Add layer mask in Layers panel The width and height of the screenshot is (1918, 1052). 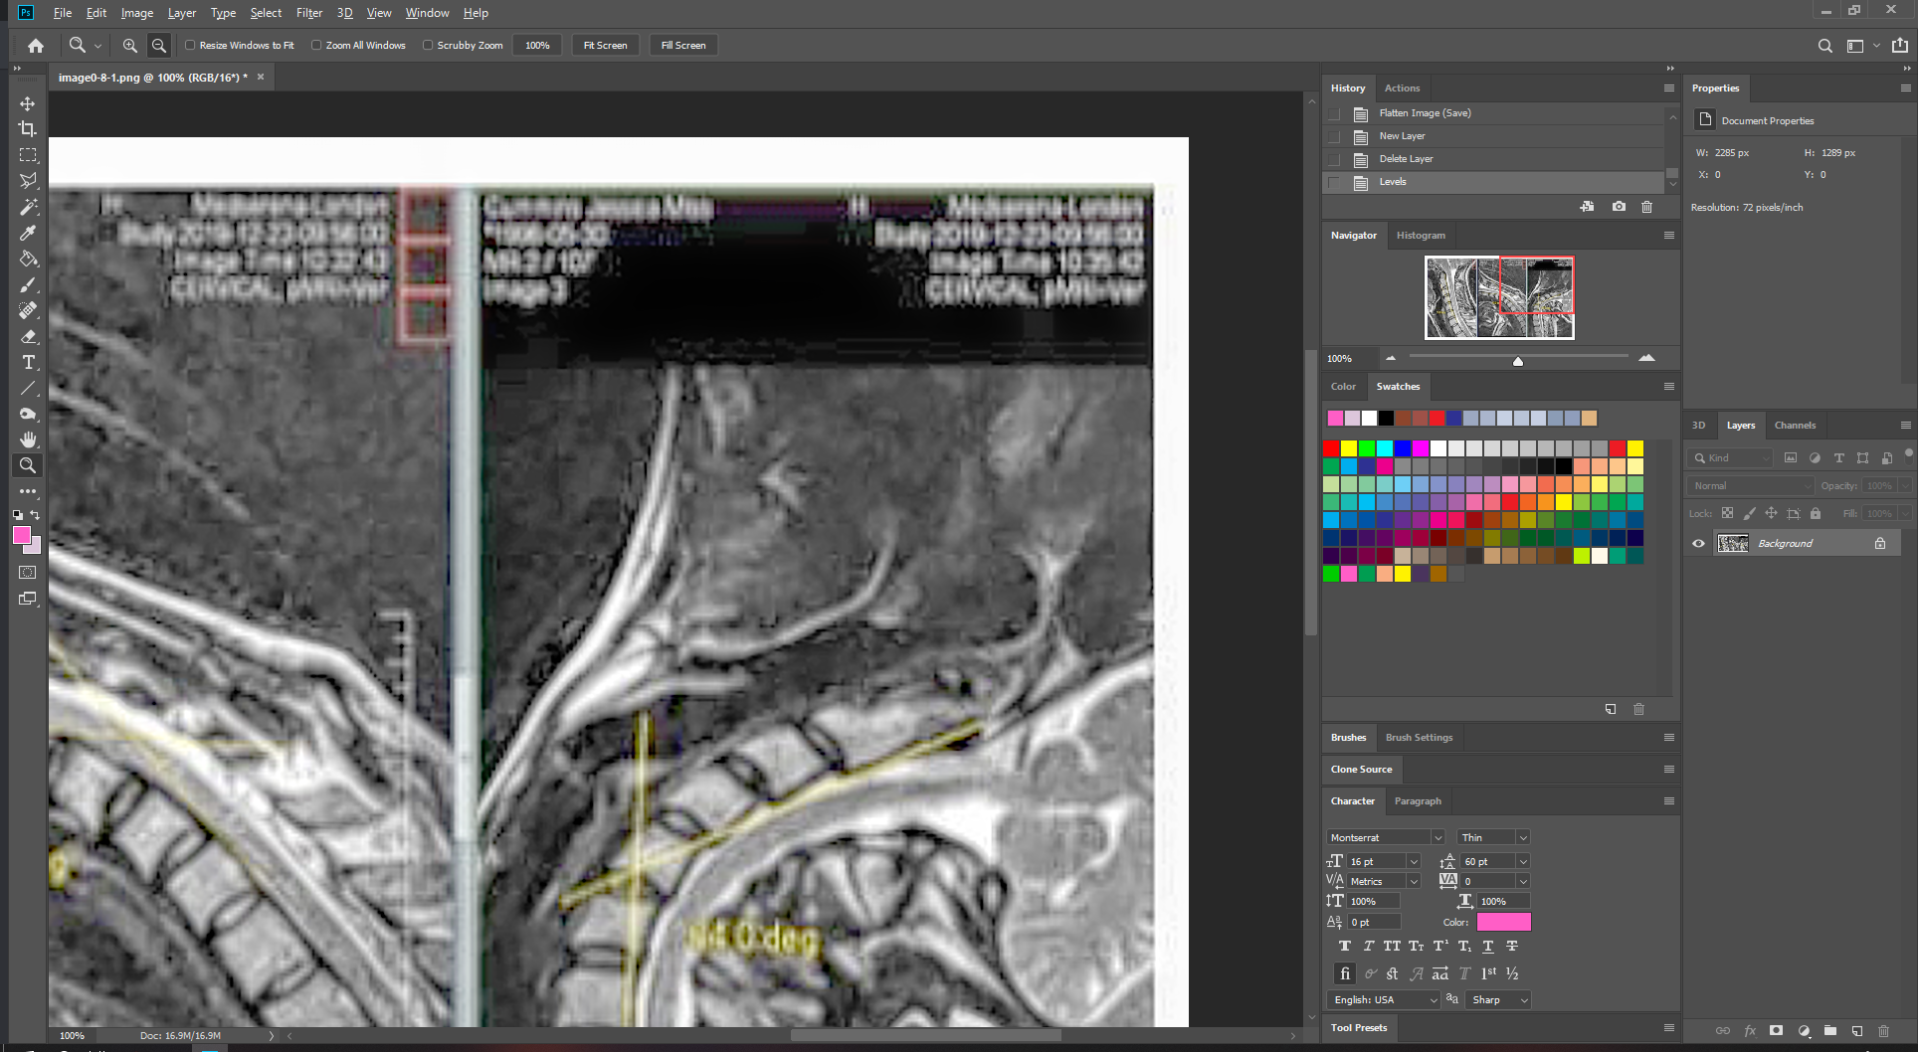[1777, 1031]
